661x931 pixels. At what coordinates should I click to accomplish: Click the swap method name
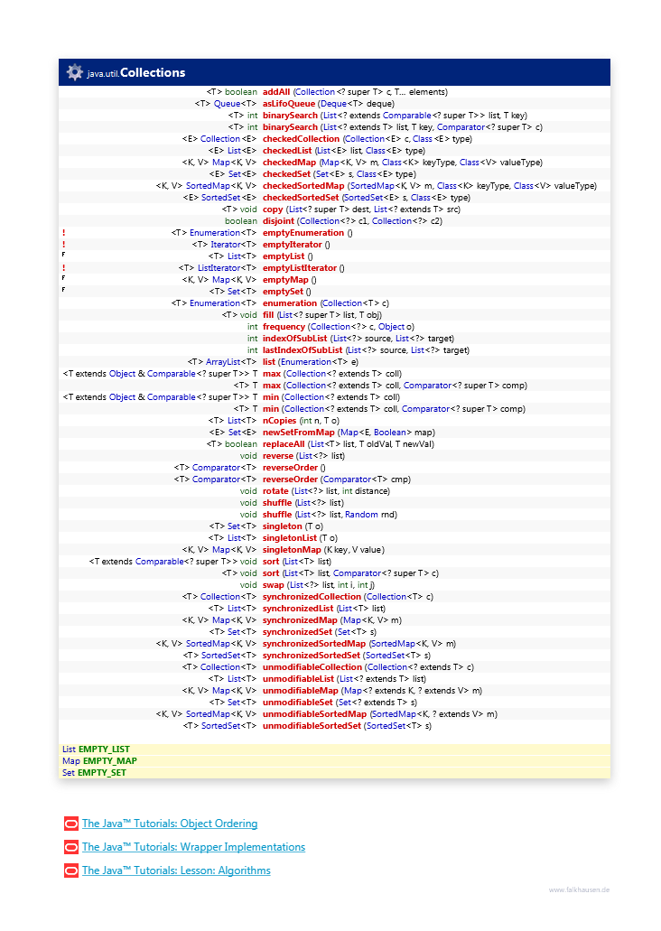click(274, 585)
